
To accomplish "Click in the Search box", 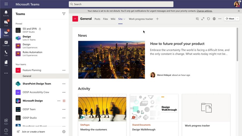I will pos(121,4).
